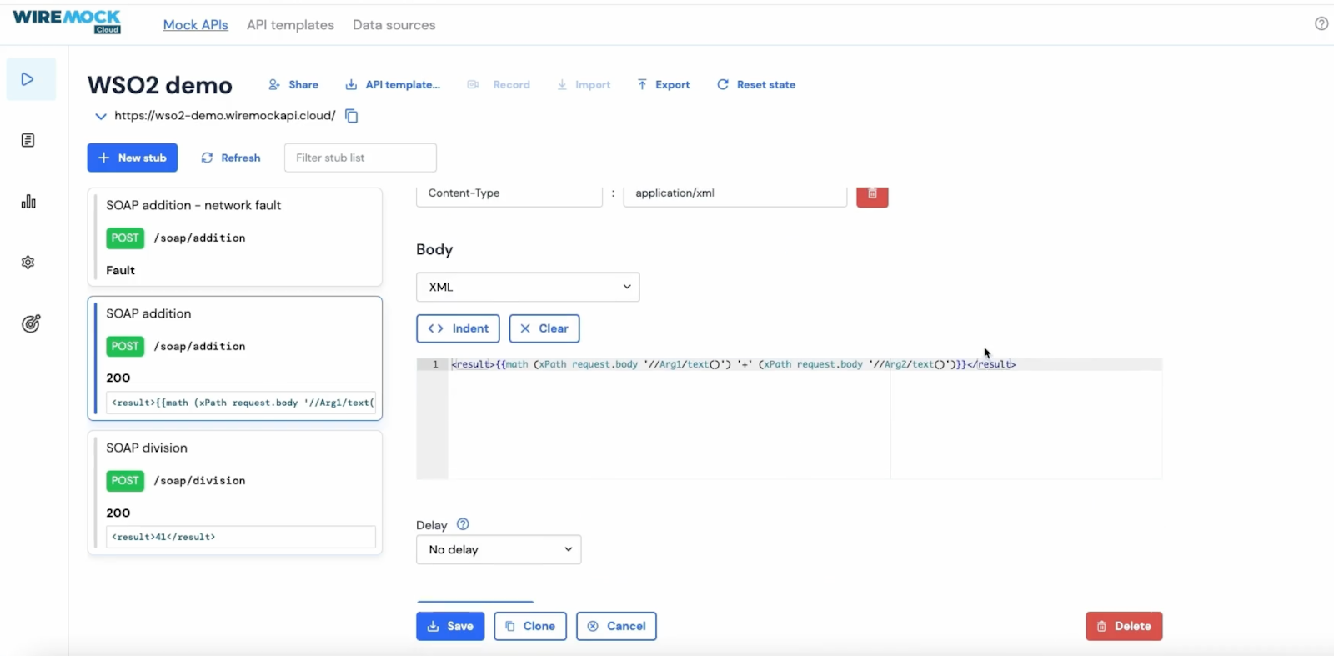This screenshot has height=656, width=1334.
Task: Click inside the response body code editor
Action: 805,418
